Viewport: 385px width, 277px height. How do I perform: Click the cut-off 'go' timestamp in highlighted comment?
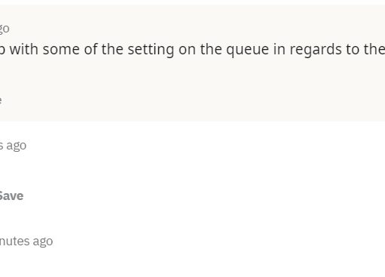[x=5, y=29]
